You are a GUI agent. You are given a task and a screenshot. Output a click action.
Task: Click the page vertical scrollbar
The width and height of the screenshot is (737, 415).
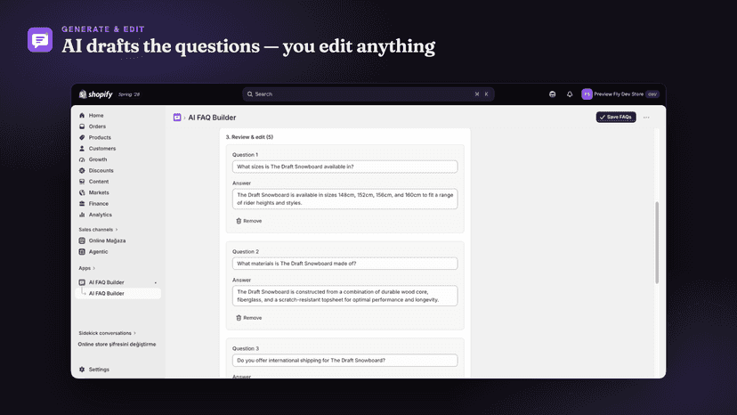[x=657, y=243]
